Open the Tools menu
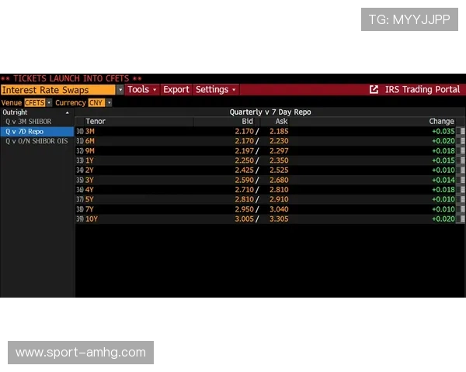The width and height of the screenshot is (466, 372). (141, 90)
